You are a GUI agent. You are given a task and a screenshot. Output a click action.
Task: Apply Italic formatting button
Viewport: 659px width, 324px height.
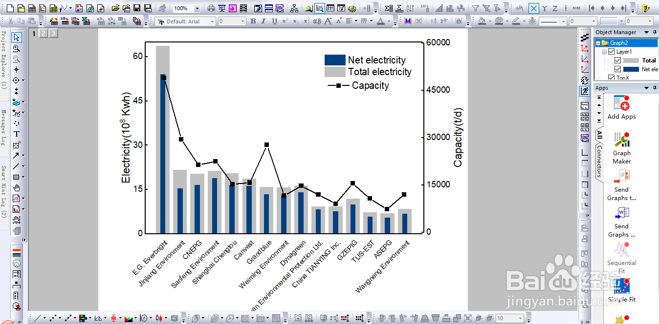tap(264, 21)
